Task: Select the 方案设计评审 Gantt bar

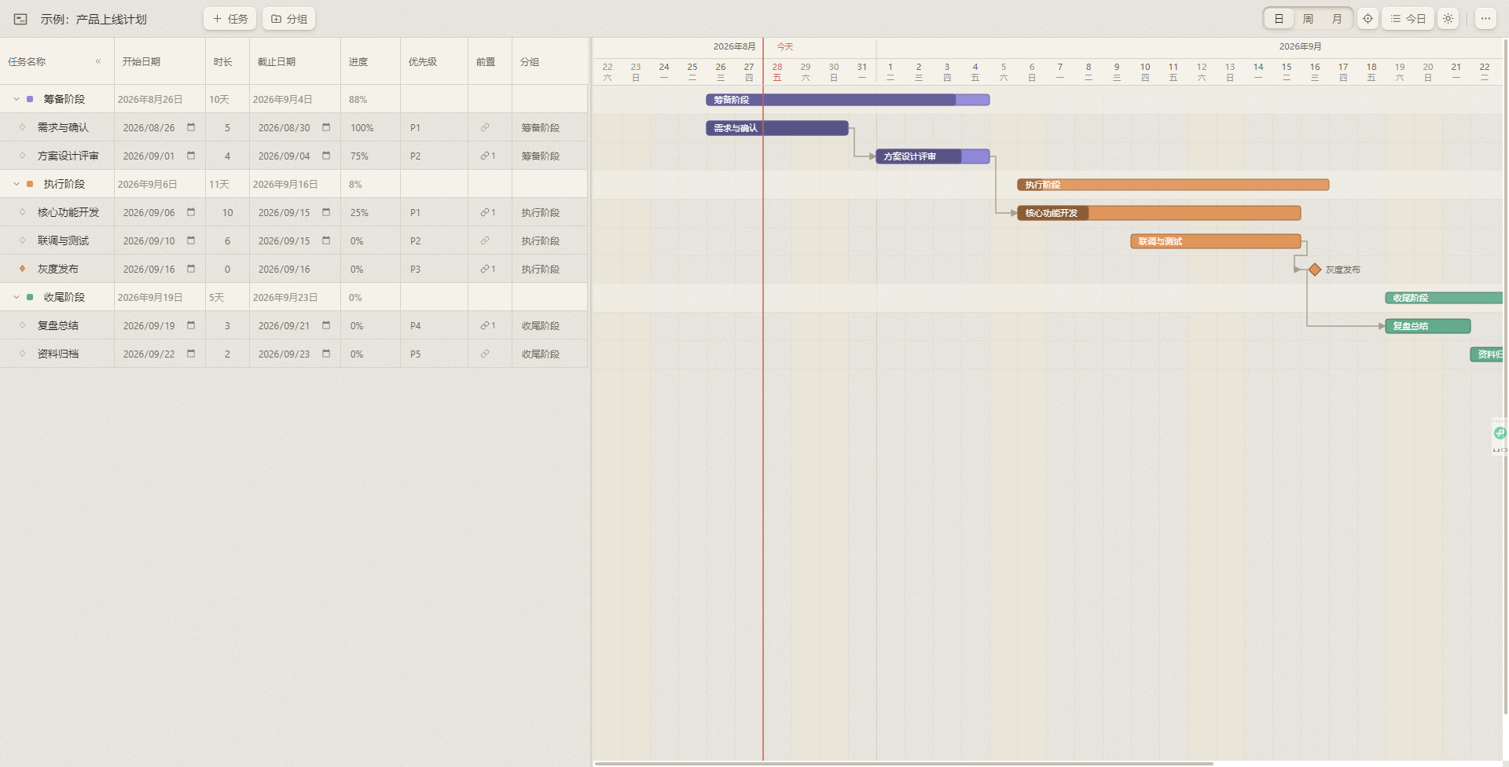Action: (x=932, y=156)
